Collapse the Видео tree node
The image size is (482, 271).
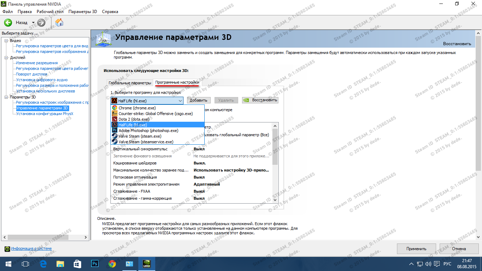[x=6, y=41]
